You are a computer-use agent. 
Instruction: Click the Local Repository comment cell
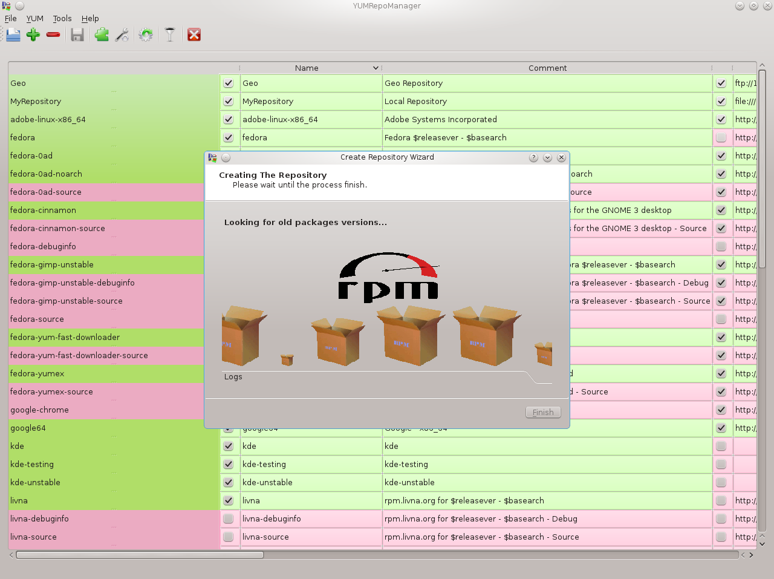click(547, 102)
